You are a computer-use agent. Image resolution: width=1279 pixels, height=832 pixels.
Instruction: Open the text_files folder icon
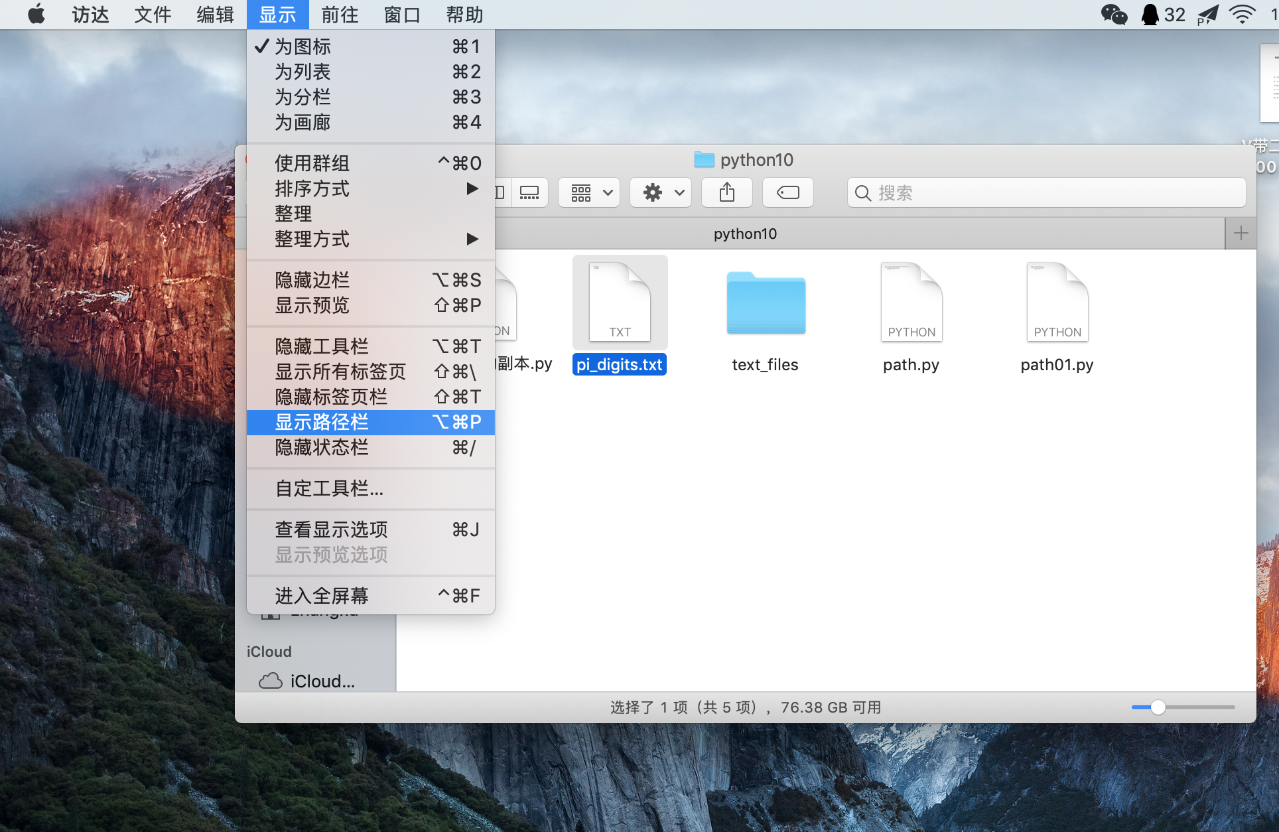pos(765,304)
